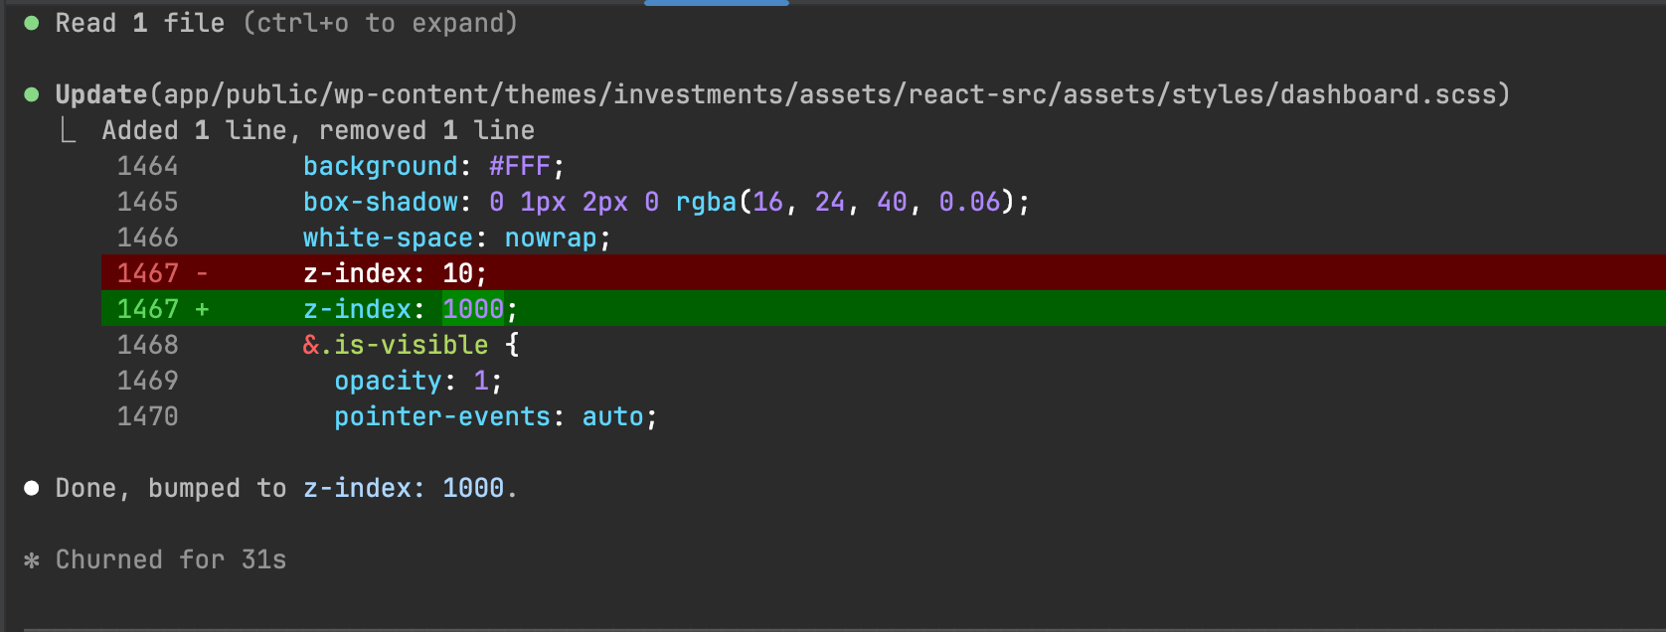
Task: Click the green bullet beside Update
Action: [32, 94]
